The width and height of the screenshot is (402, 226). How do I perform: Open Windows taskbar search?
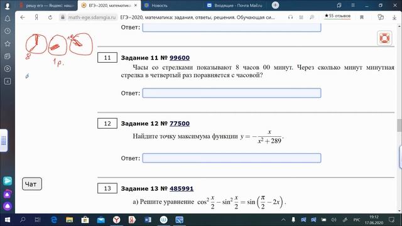23,220
